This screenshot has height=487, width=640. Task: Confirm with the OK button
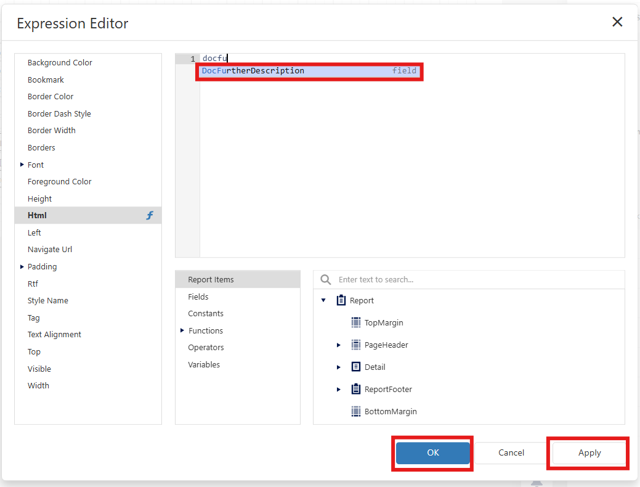[432, 452]
